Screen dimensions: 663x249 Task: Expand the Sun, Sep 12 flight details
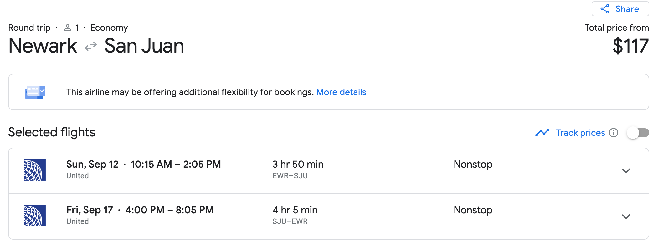pos(626,171)
